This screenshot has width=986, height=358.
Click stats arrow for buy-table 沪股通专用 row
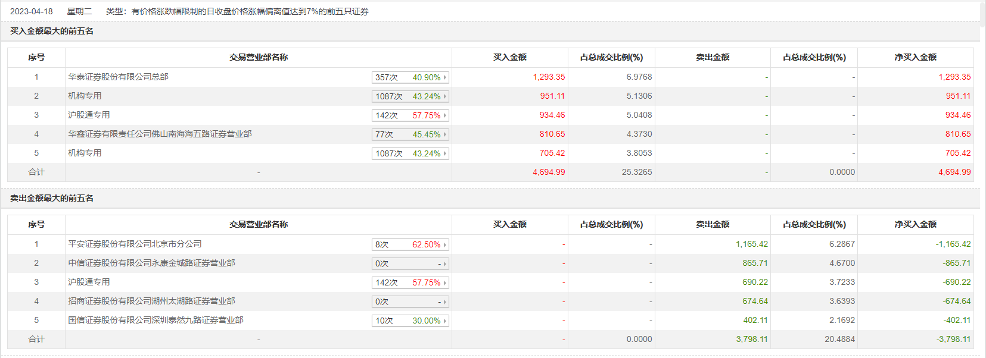tap(445, 115)
